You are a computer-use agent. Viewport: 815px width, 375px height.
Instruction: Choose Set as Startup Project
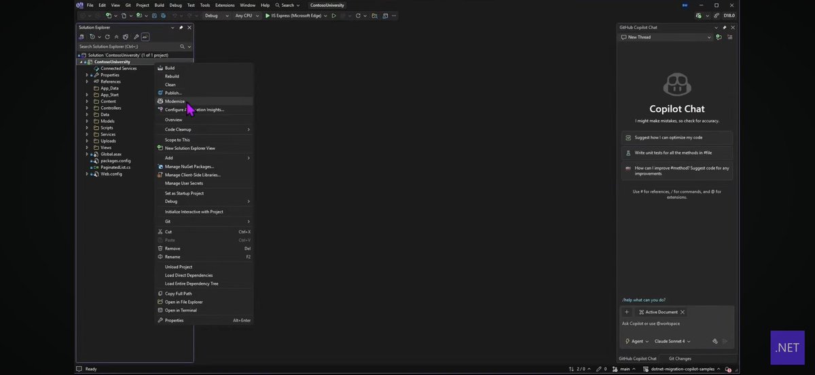pos(204,193)
